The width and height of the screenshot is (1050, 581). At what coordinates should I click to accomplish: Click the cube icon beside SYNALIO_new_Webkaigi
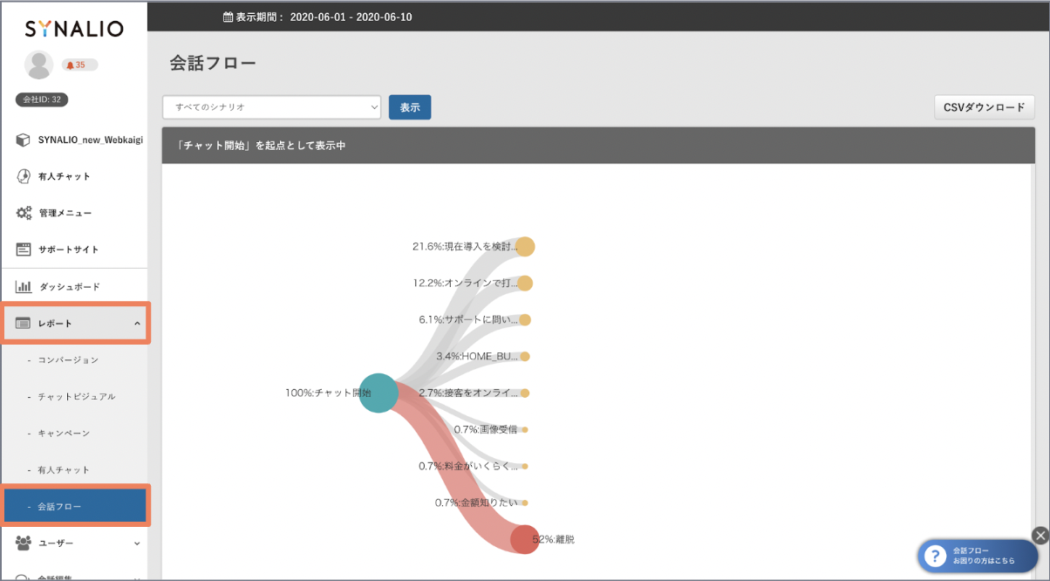click(x=24, y=140)
